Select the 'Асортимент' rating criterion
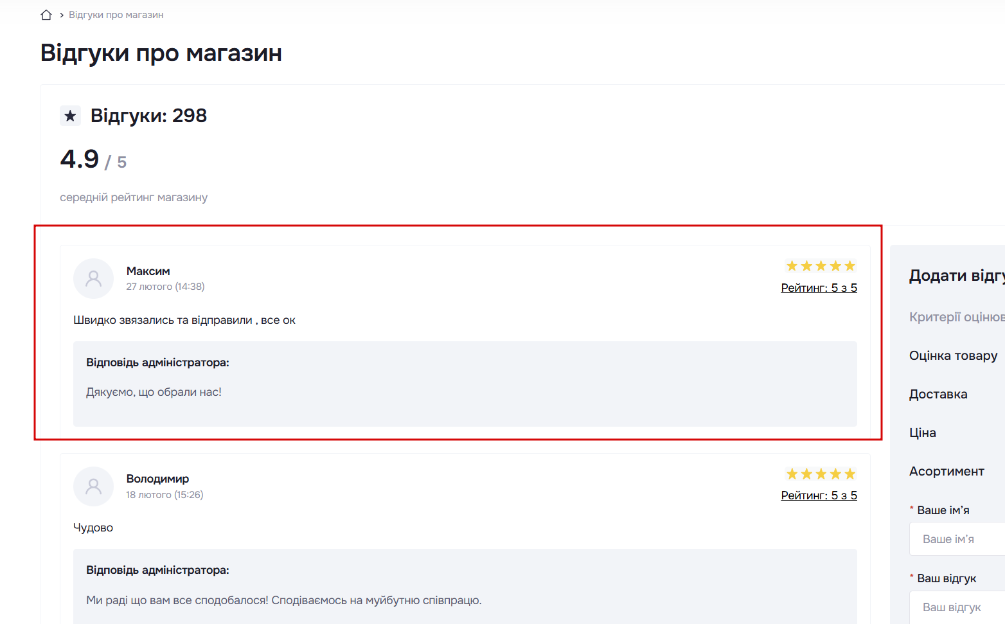 tap(947, 471)
